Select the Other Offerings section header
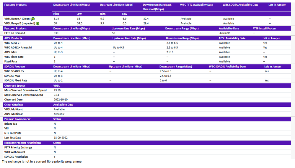The image size is (295, 168). (14, 105)
